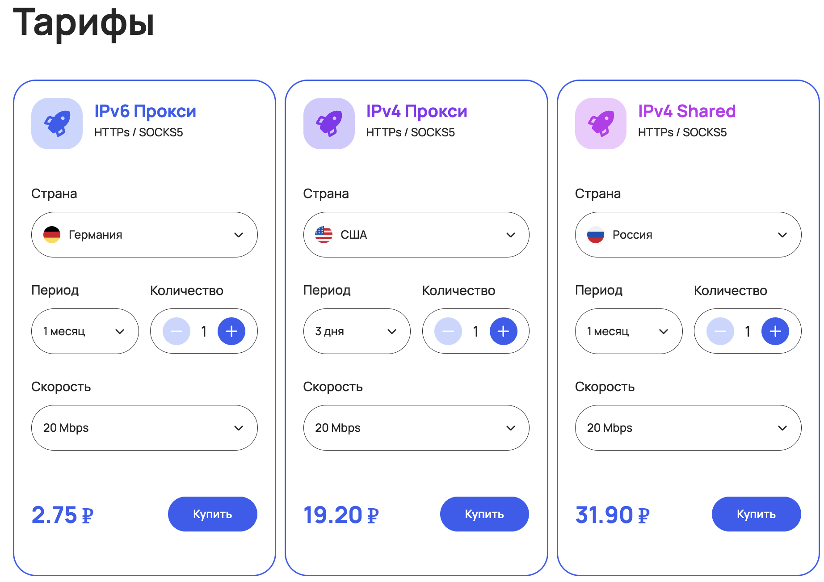Click the IPv4 Прокси rocket icon
Image resolution: width=824 pixels, height=582 pixels.
[x=329, y=123]
